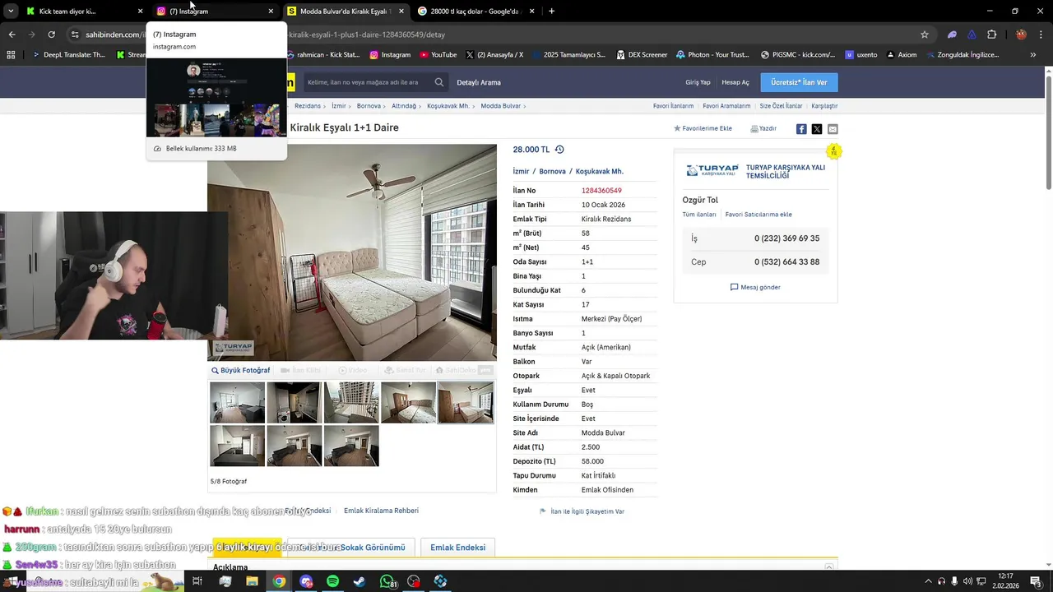The image size is (1053, 592).
Task: Share the listing on X
Action: tap(817, 129)
